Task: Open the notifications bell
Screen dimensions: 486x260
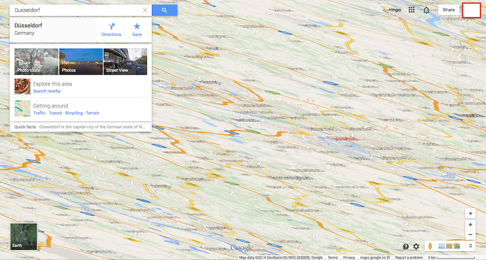Action: point(426,10)
